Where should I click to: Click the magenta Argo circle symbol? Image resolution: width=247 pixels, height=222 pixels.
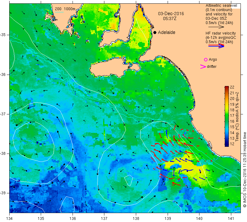(x=206, y=60)
